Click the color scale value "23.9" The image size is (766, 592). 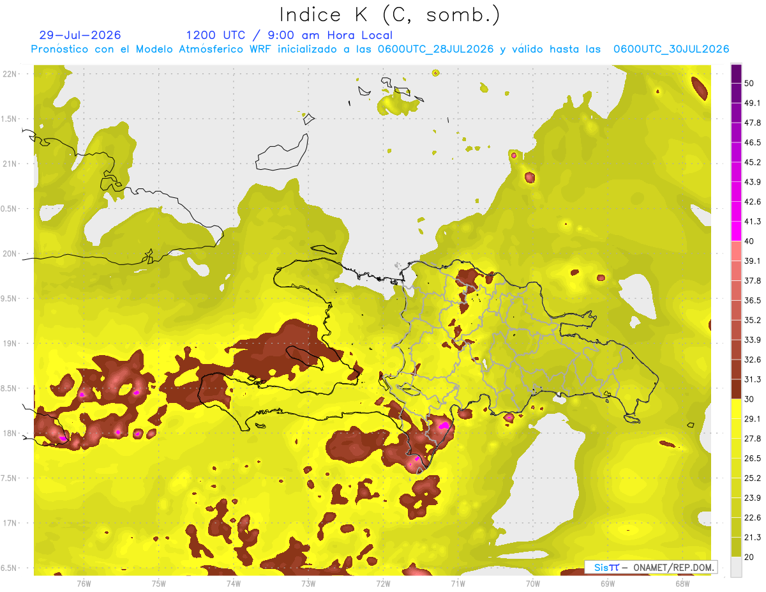pyautogui.click(x=753, y=498)
